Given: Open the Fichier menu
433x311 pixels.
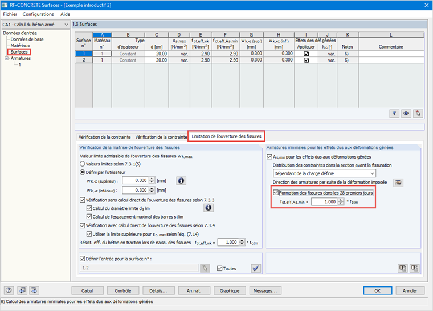Looking at the screenshot, I should [10, 14].
